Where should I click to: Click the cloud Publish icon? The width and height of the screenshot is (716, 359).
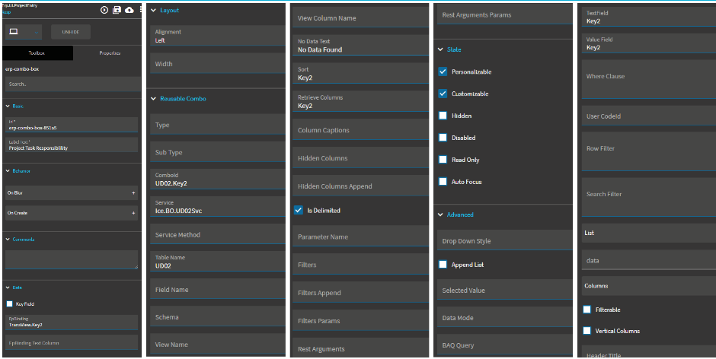click(129, 10)
